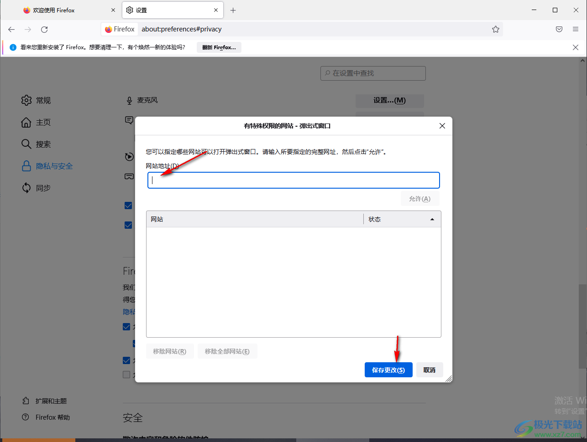Click the puzzle icon beside 扩展和主题
587x442 pixels.
coord(26,401)
